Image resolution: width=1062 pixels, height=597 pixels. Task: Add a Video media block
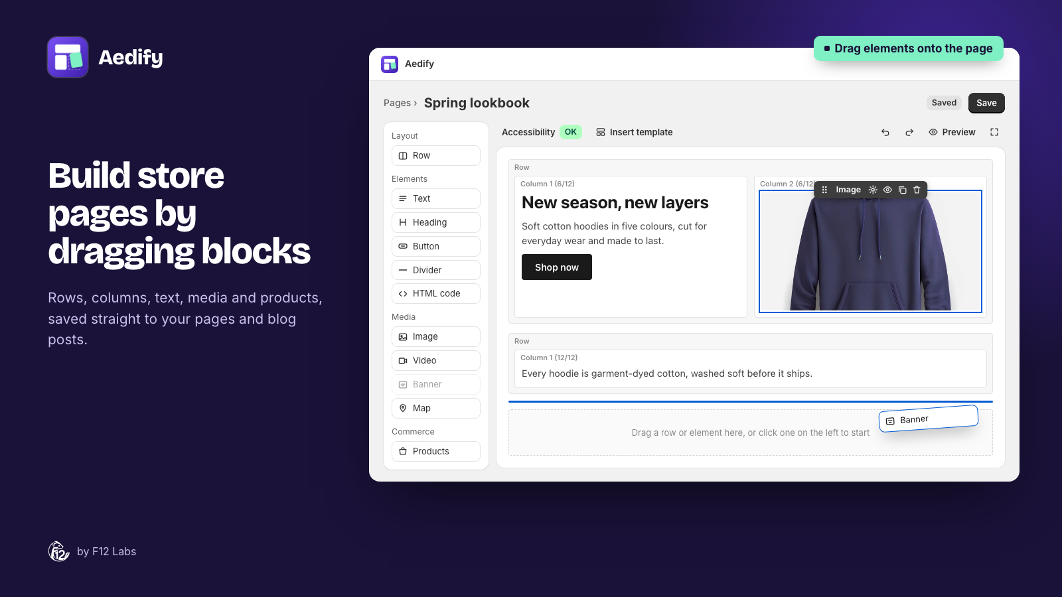coord(436,360)
